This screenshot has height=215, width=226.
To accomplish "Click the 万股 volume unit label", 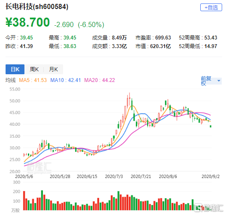I will (x=15, y=211).
